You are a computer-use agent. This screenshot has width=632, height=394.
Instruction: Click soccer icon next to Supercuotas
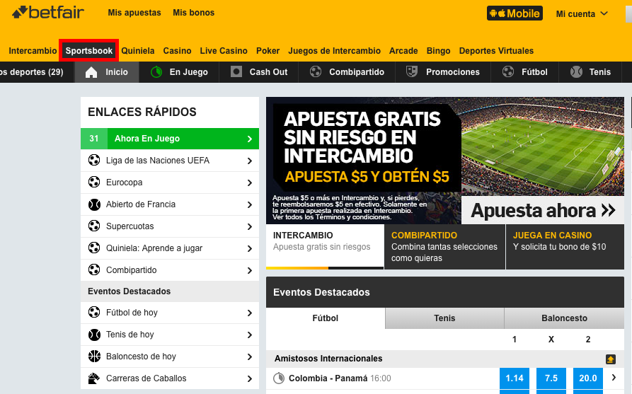(x=94, y=226)
